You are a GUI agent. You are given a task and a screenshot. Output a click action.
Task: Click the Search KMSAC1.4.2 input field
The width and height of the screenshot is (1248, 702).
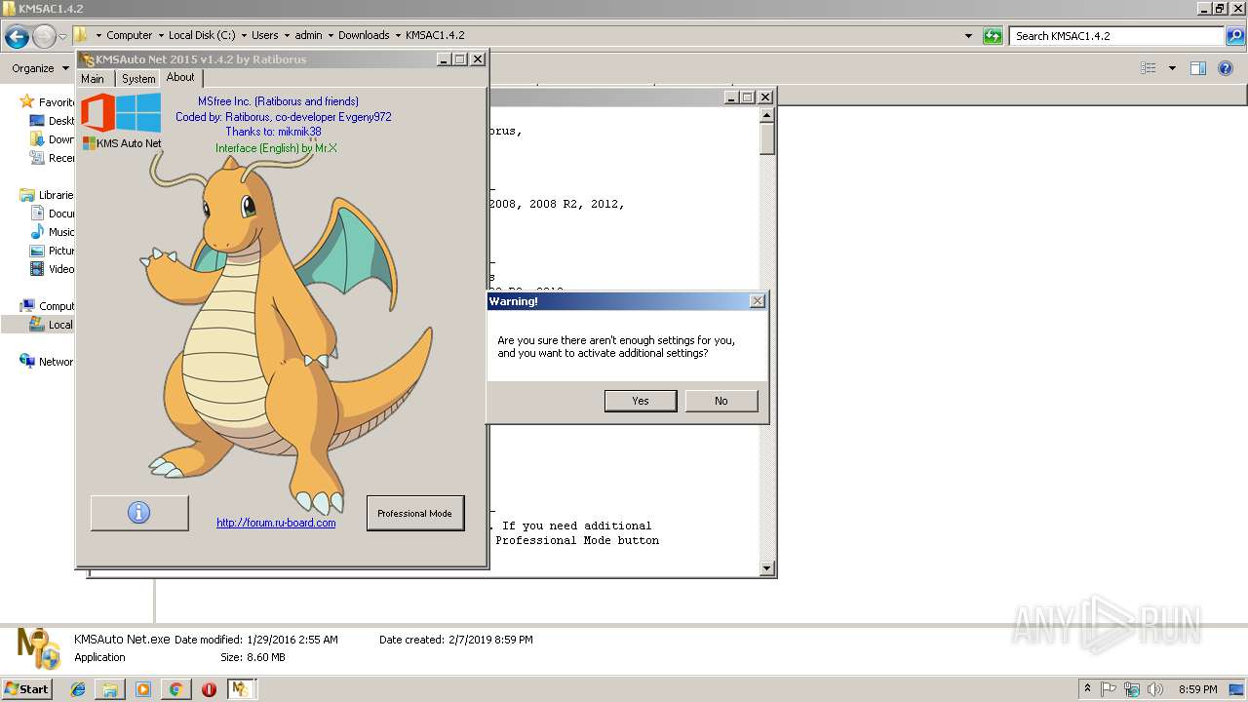click(1117, 36)
